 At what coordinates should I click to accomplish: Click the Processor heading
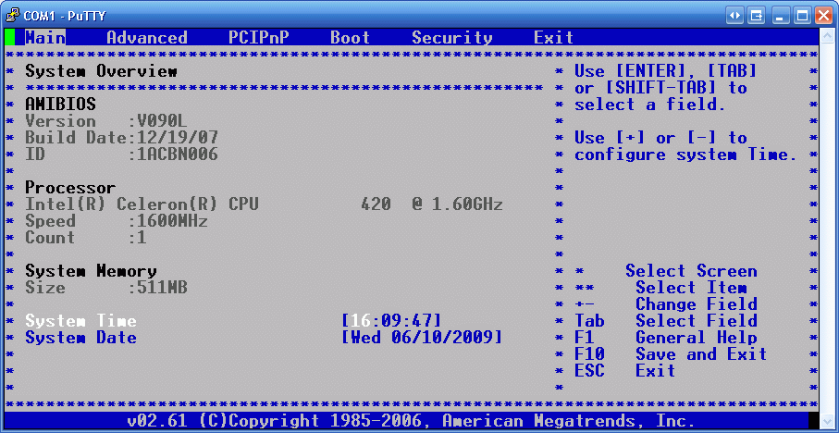pyautogui.click(x=70, y=187)
